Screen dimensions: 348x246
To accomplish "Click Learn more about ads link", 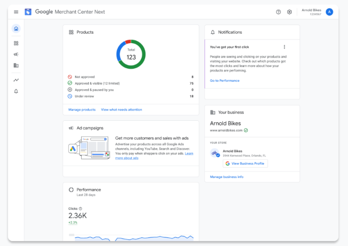I will pos(127,158).
